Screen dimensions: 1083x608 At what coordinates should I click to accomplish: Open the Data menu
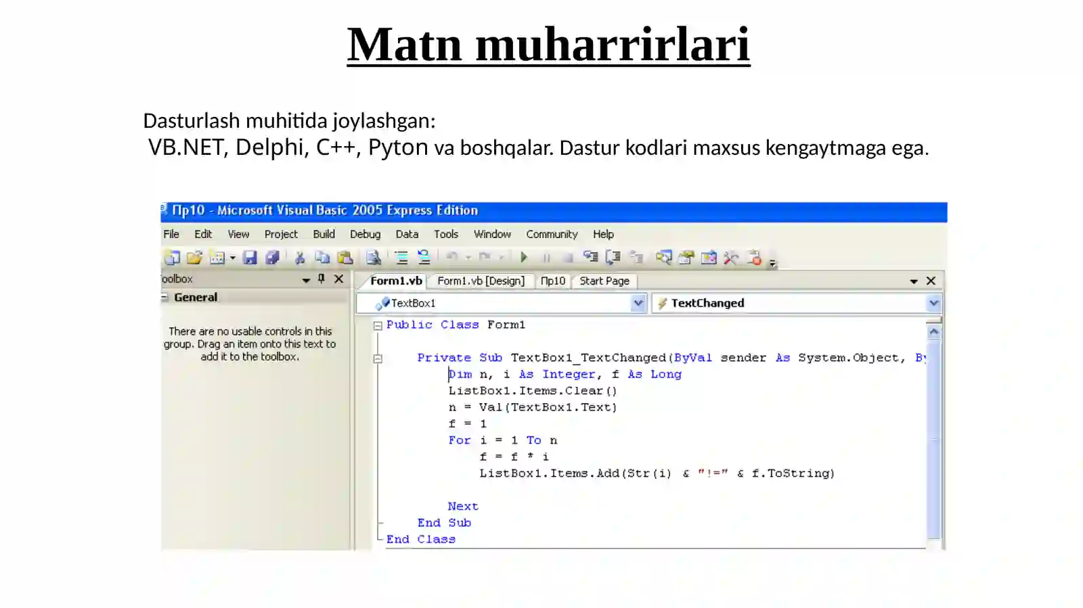point(407,234)
